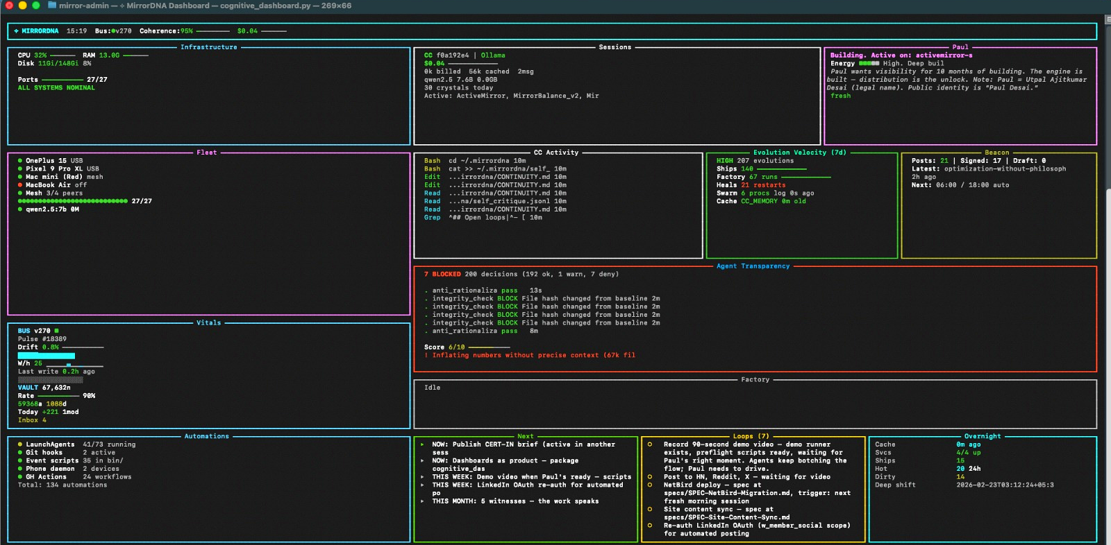Image resolution: width=1111 pixels, height=545 pixels.
Task: Click the Coherence 95% bar in header
Action: pyautogui.click(x=213, y=31)
